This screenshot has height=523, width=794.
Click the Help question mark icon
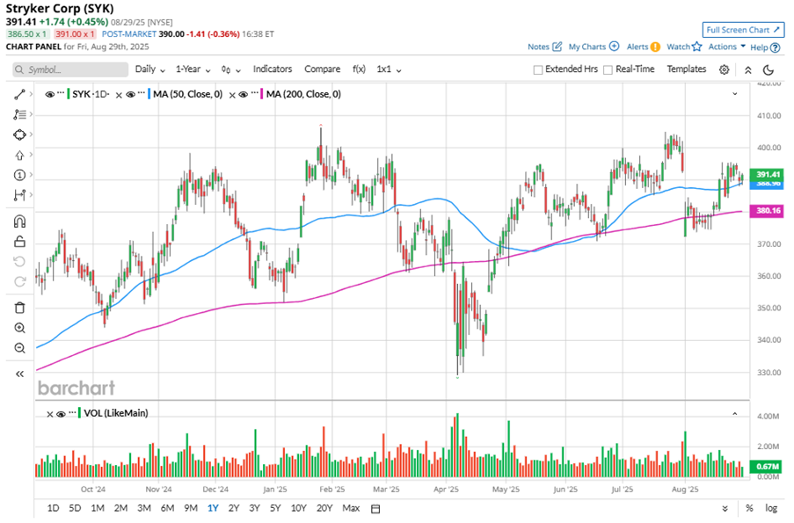[775, 47]
